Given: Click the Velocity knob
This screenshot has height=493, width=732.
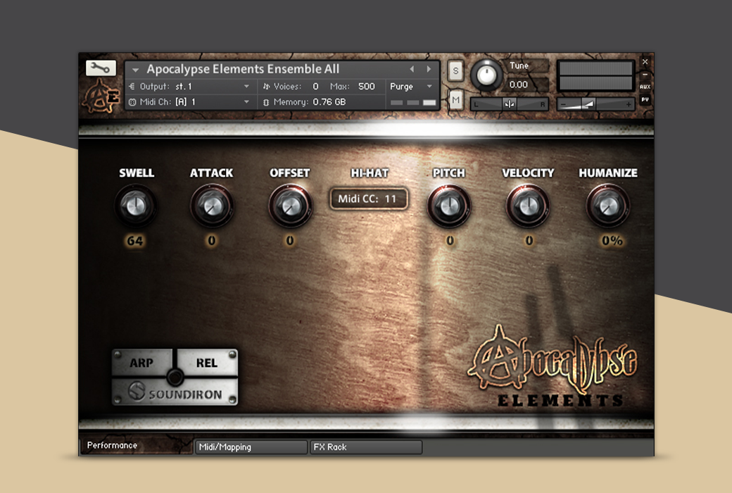Looking at the screenshot, I should [x=528, y=206].
